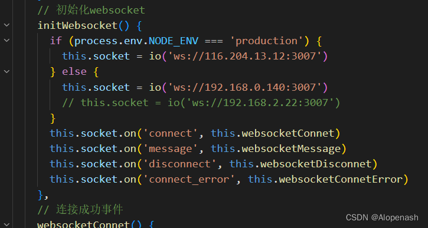Click the websocketDisconnet handler reference
Viewport: 428px width, 228px height.
pyautogui.click(x=316, y=164)
